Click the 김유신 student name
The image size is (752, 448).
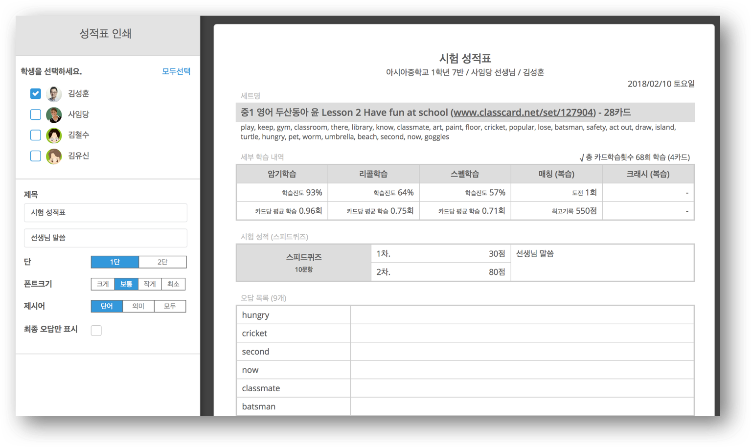tap(79, 156)
